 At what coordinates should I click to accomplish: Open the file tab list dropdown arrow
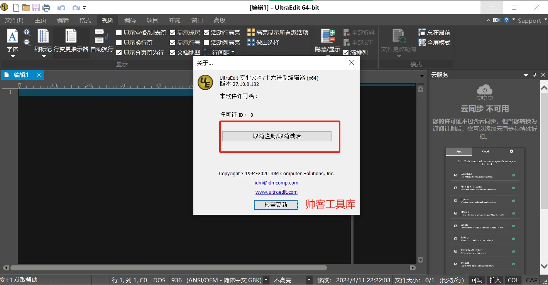(x=422, y=75)
